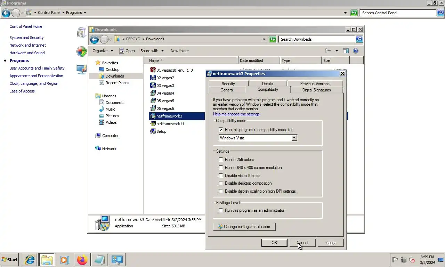Click the Cancel button
445x267 pixels.
pos(302,243)
